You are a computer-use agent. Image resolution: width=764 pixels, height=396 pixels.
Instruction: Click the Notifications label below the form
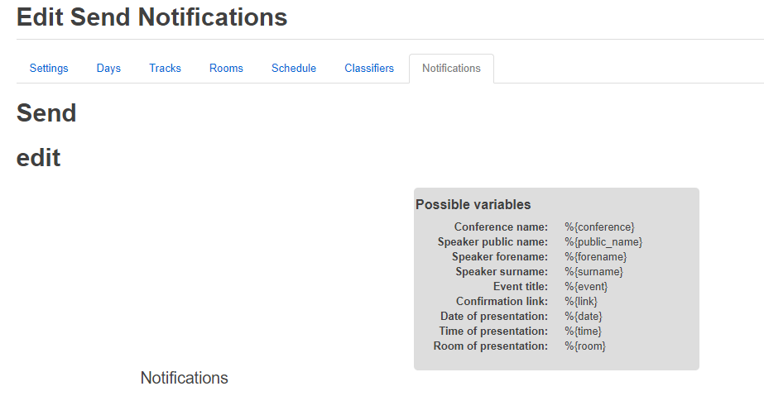(184, 378)
